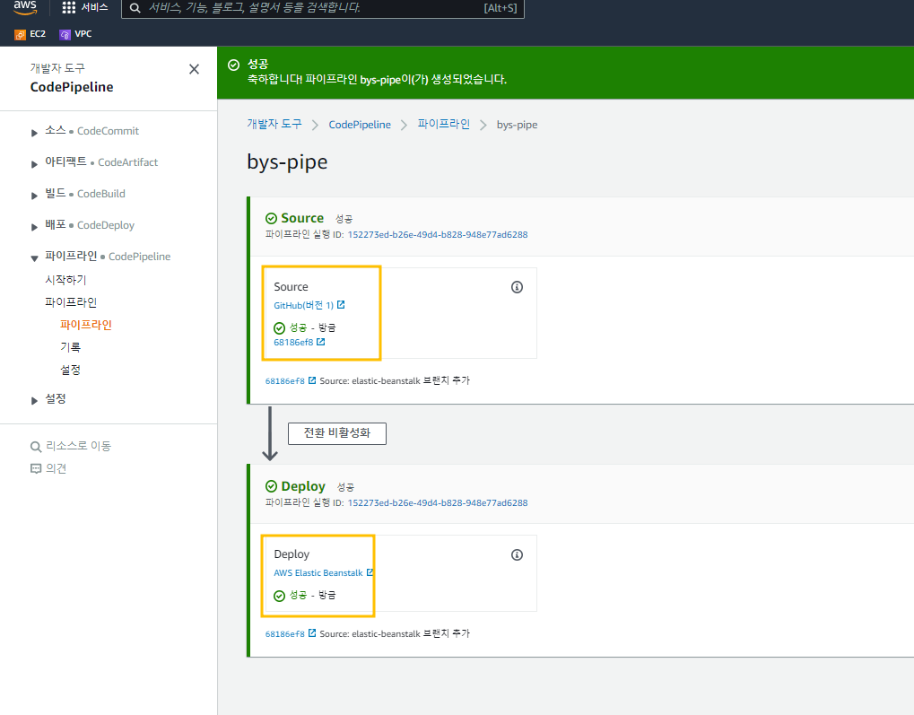The height and width of the screenshot is (715, 914).
Task: Open commit 68186ef8 inside the Source action card
Action: coord(293,343)
